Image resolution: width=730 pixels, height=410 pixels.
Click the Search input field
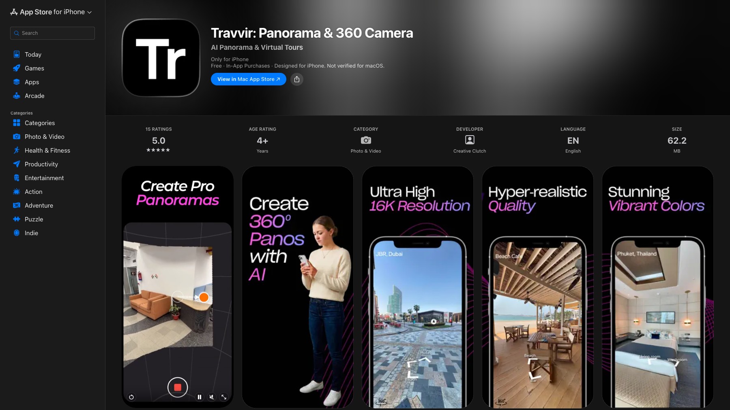(x=52, y=33)
